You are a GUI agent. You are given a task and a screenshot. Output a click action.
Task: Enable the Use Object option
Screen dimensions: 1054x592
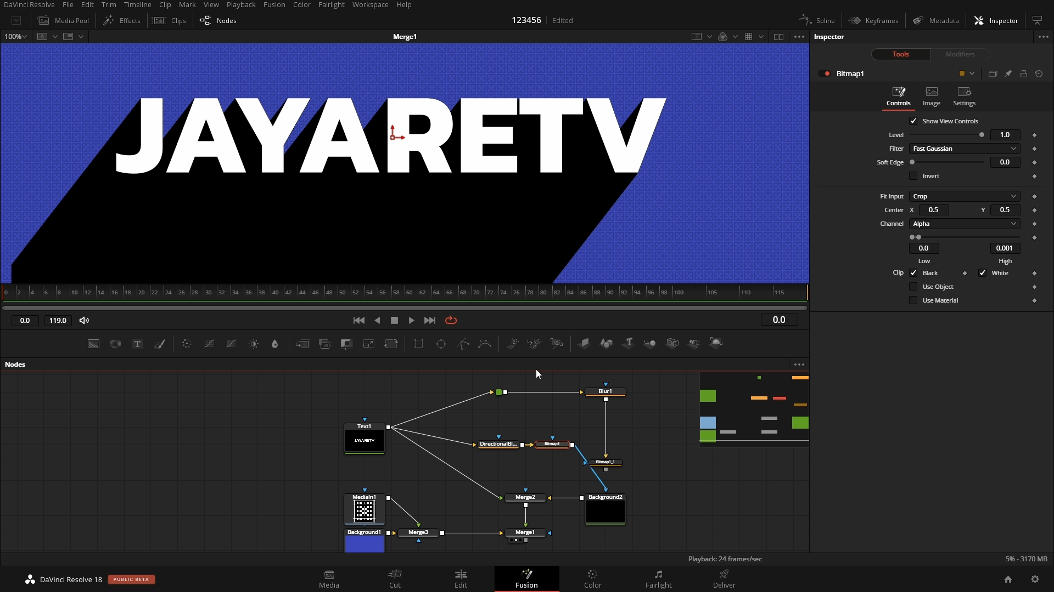(x=913, y=287)
